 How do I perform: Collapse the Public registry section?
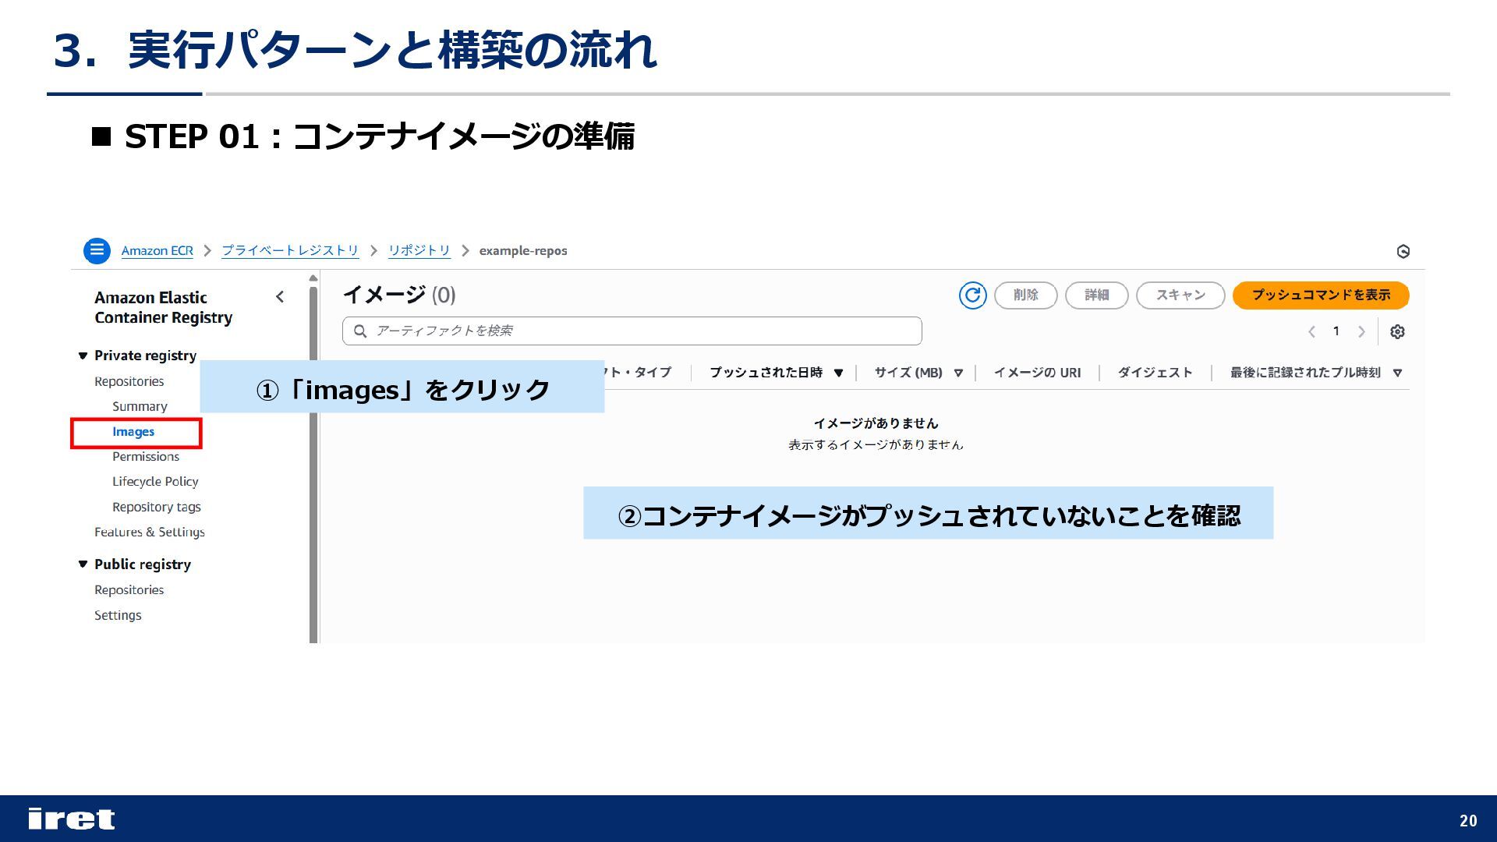tap(83, 564)
